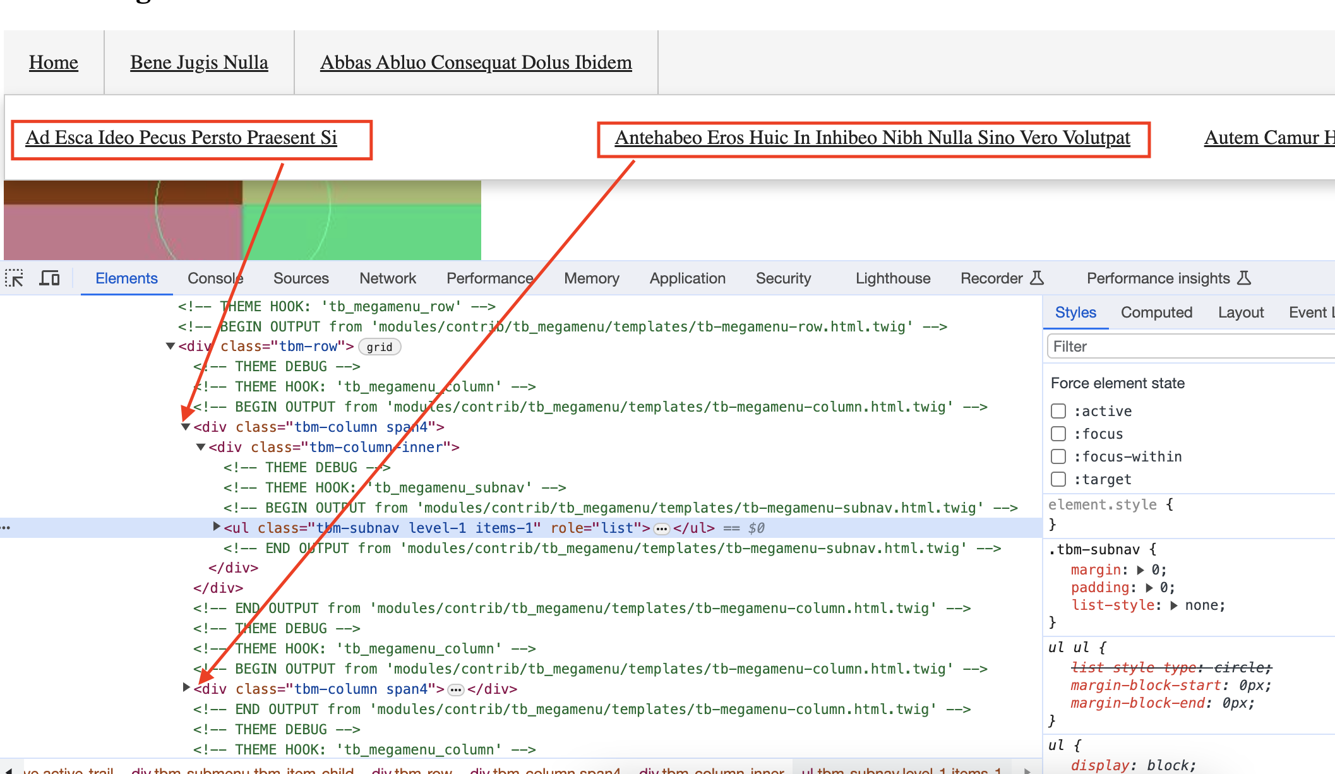The height and width of the screenshot is (774, 1335).
Task: Toggle the device toolbar emulation icon
Action: tap(49, 278)
